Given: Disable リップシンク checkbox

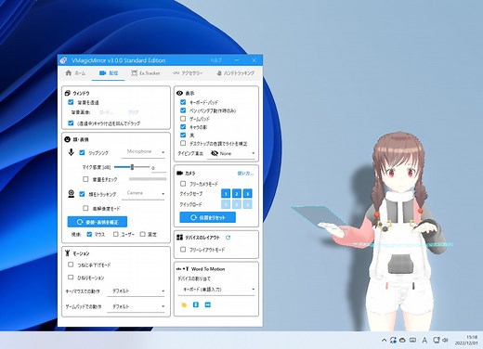Looking at the screenshot, I should point(82,152).
